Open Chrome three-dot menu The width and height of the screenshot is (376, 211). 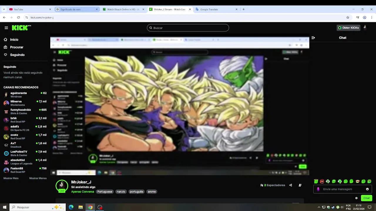tap(371, 17)
